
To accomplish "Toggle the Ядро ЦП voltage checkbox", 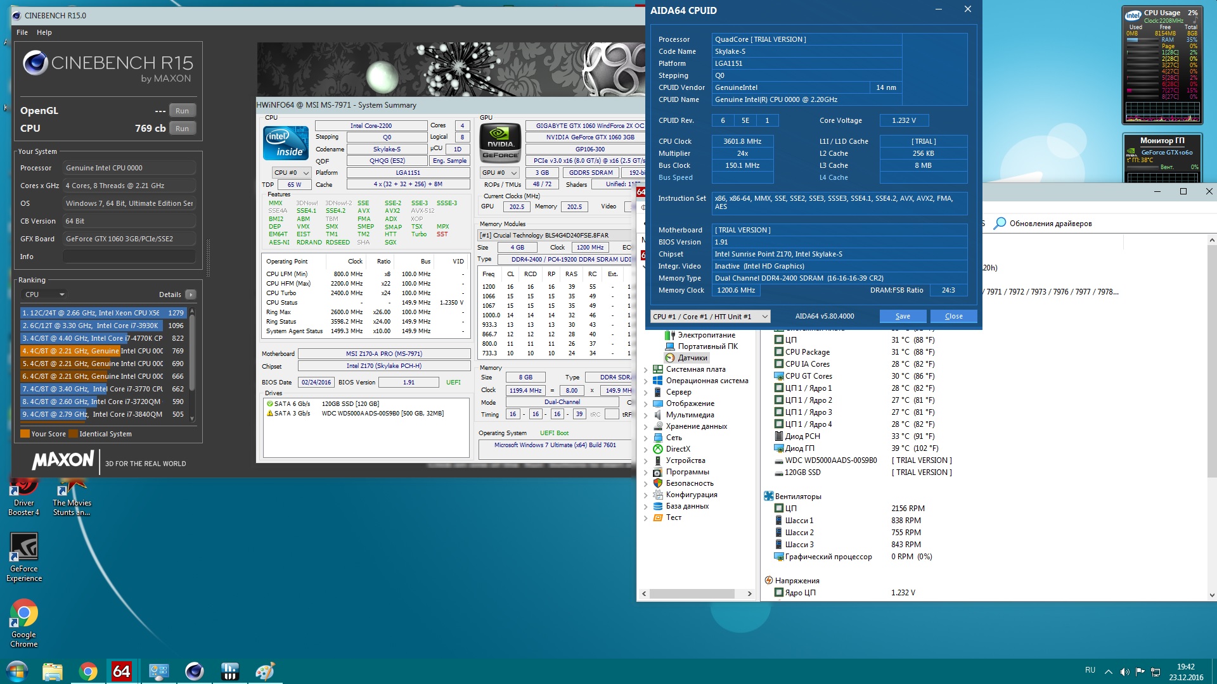I will (x=780, y=593).
